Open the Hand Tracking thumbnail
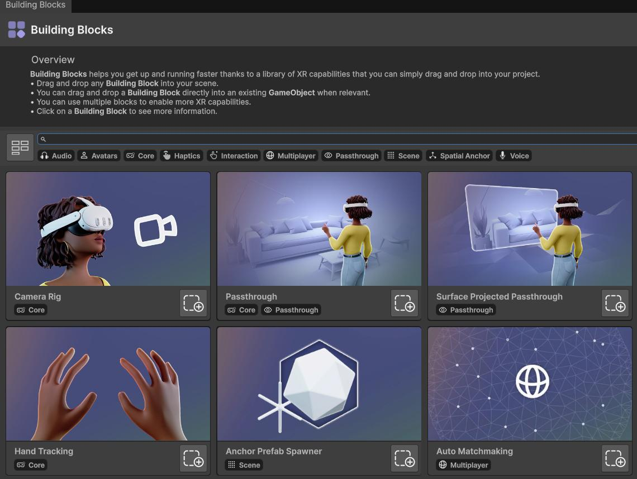The height and width of the screenshot is (479, 637). [x=108, y=384]
